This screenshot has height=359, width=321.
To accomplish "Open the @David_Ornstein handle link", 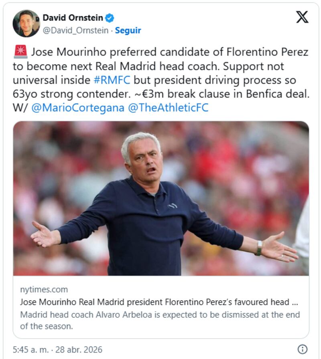I will pyautogui.click(x=75, y=30).
